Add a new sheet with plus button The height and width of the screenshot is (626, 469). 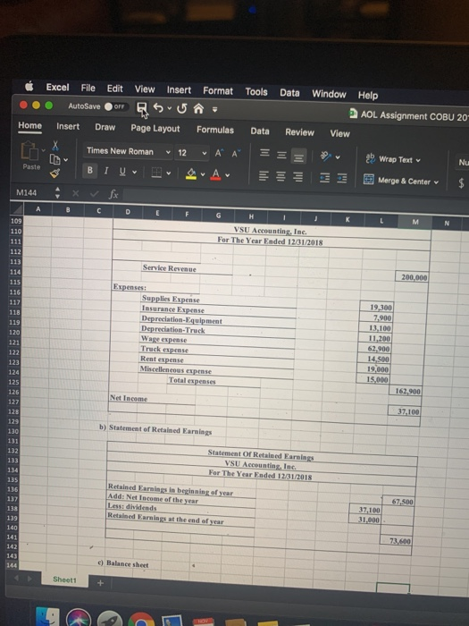point(100,583)
